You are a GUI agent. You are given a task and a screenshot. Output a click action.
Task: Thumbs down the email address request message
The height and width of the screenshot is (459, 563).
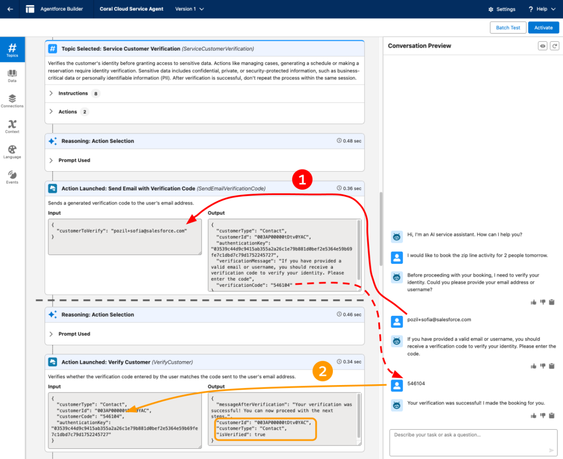coord(543,302)
